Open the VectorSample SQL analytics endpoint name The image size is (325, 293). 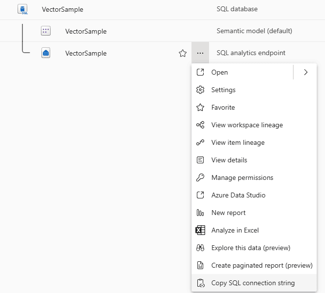(86, 53)
